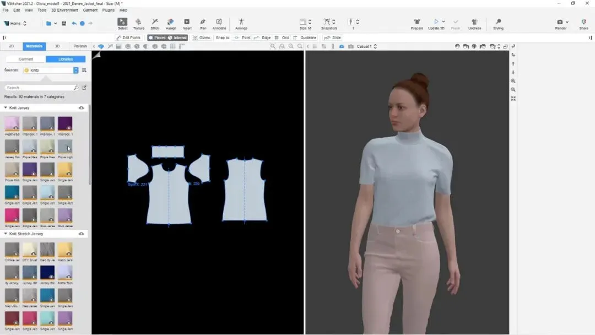Click the Edit Points button
The width and height of the screenshot is (595, 335).
tap(128, 38)
